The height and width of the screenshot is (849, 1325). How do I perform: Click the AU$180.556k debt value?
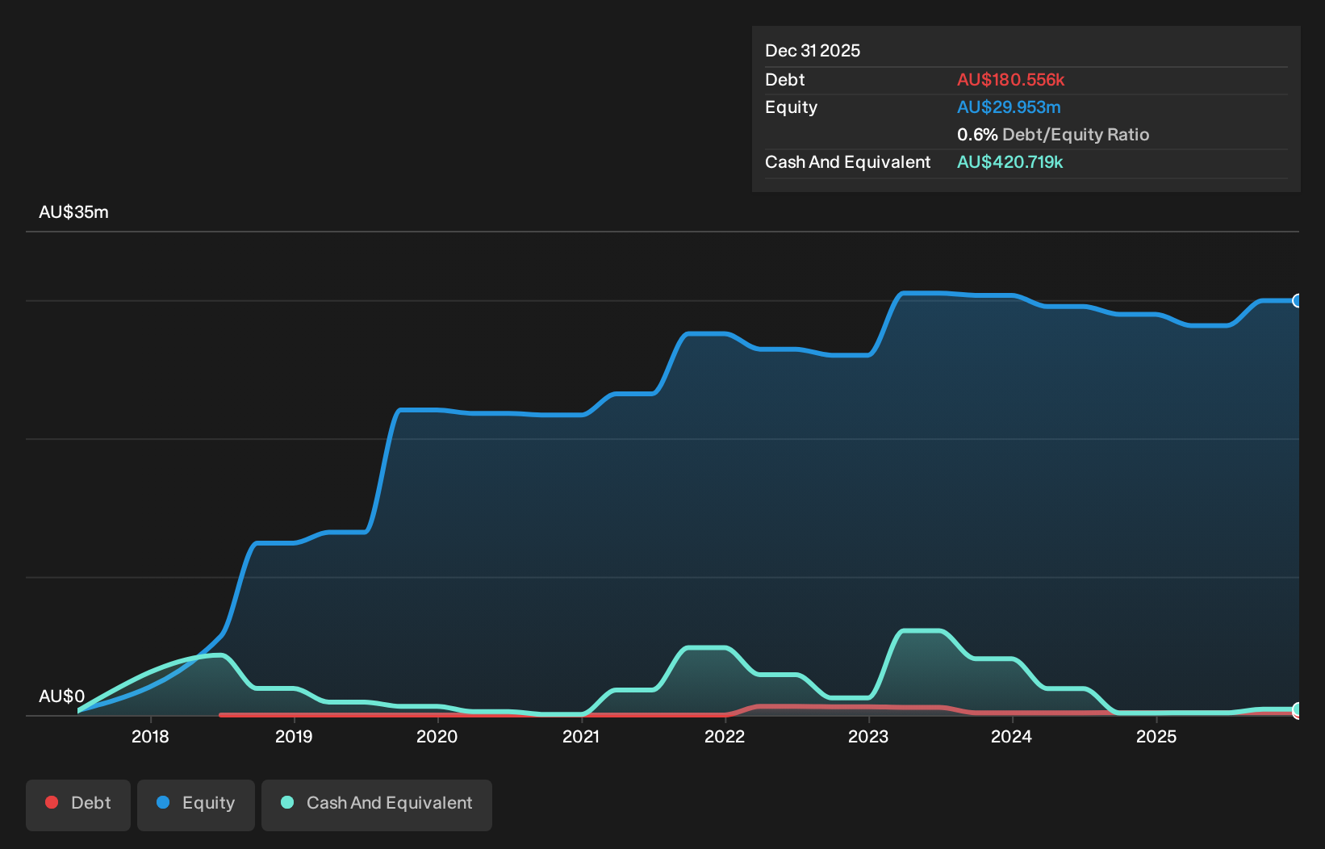[x=1011, y=80]
